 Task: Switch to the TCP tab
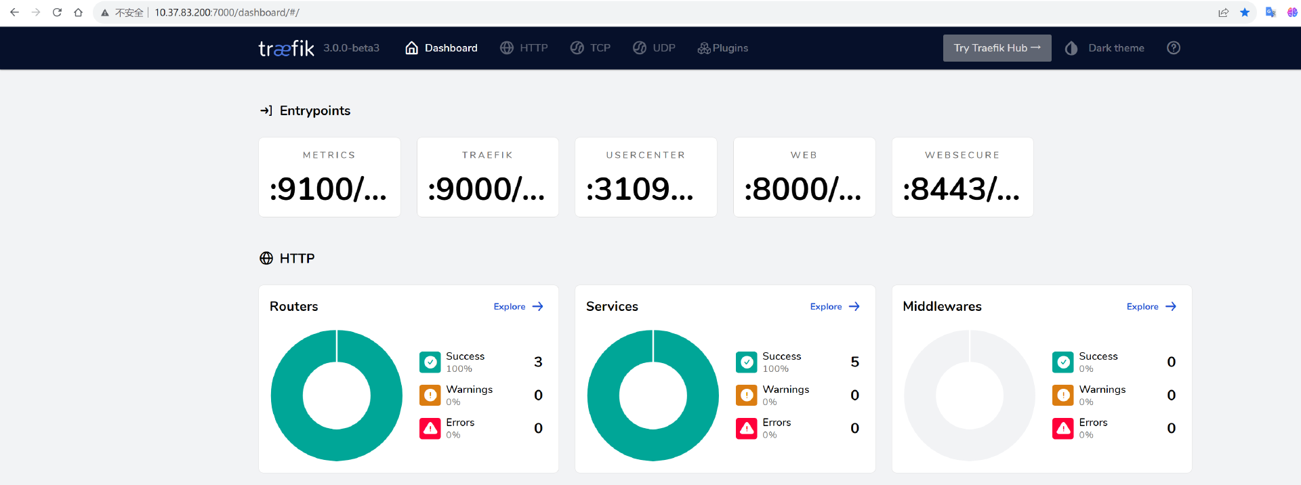[590, 48]
